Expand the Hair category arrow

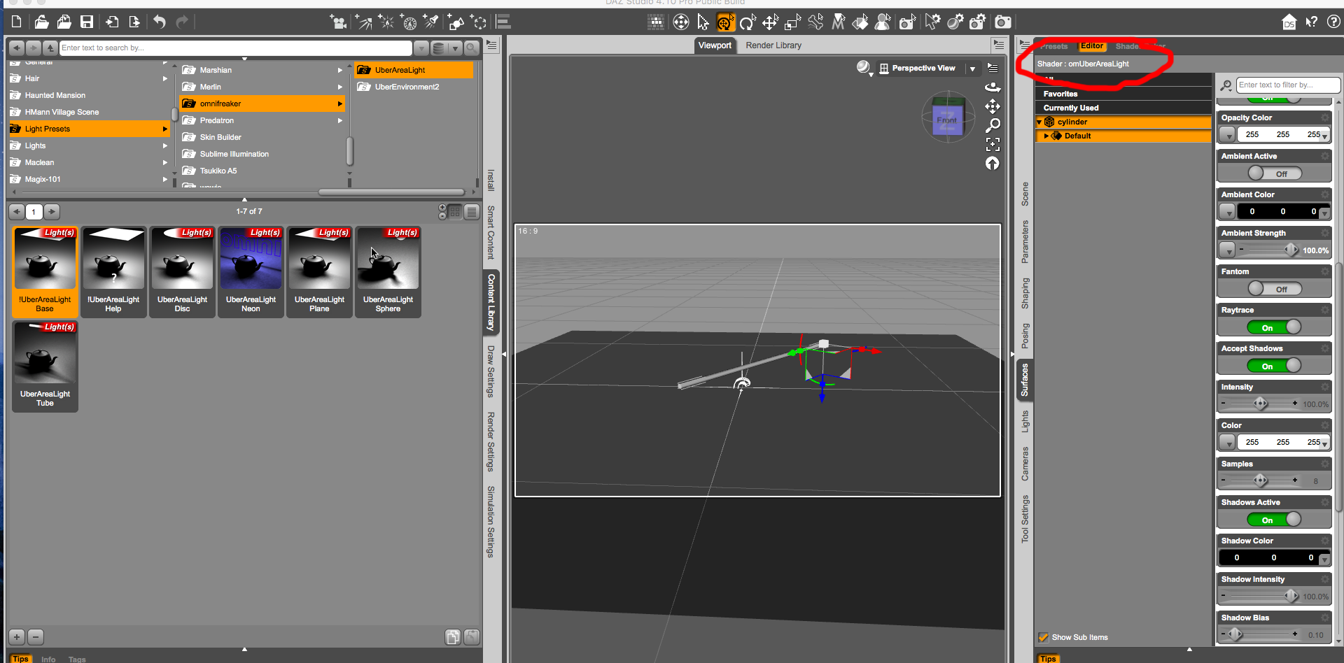click(164, 78)
